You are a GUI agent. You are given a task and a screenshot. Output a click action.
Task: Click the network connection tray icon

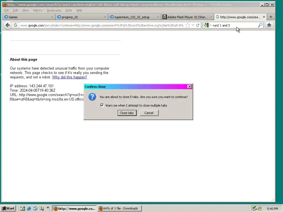pyautogui.click(x=255, y=208)
